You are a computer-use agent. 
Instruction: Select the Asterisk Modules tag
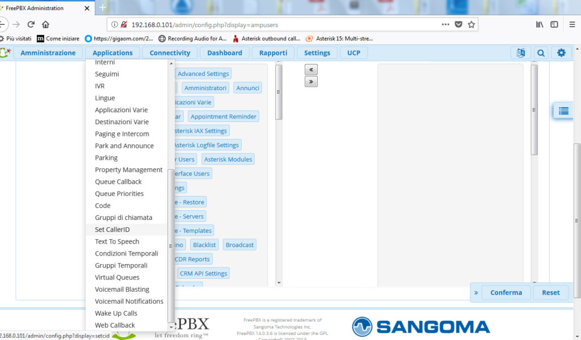[228, 159]
